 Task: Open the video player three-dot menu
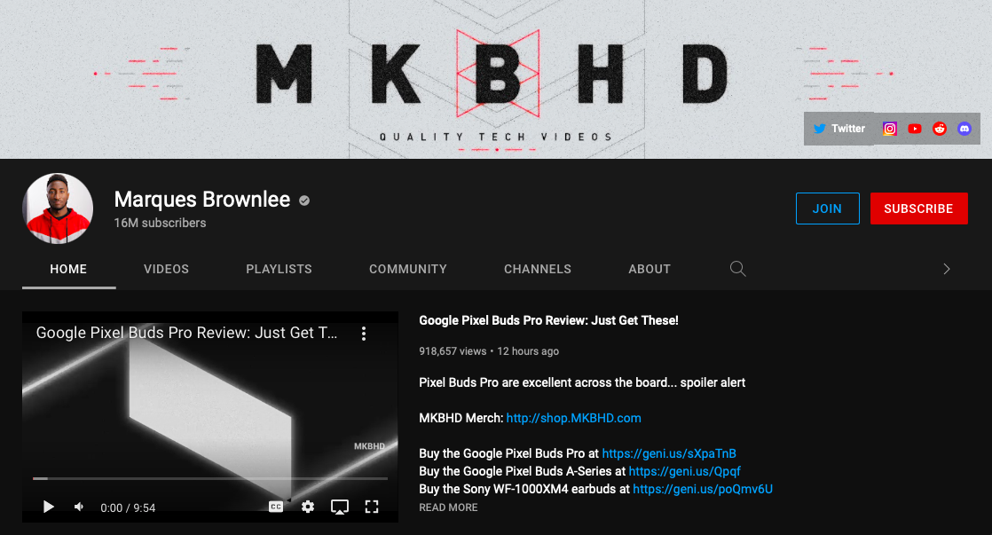point(364,334)
